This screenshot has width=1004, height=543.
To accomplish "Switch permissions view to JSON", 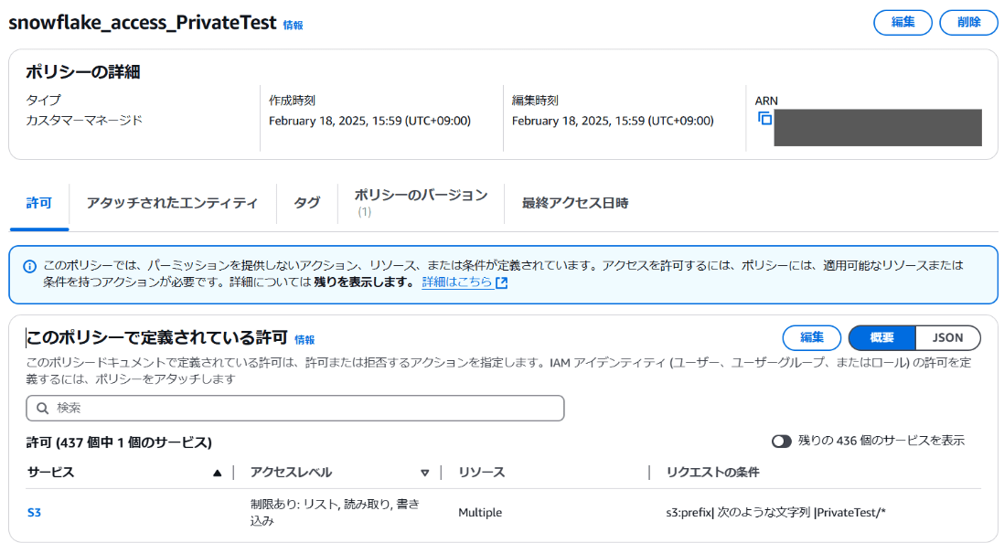I will [947, 337].
